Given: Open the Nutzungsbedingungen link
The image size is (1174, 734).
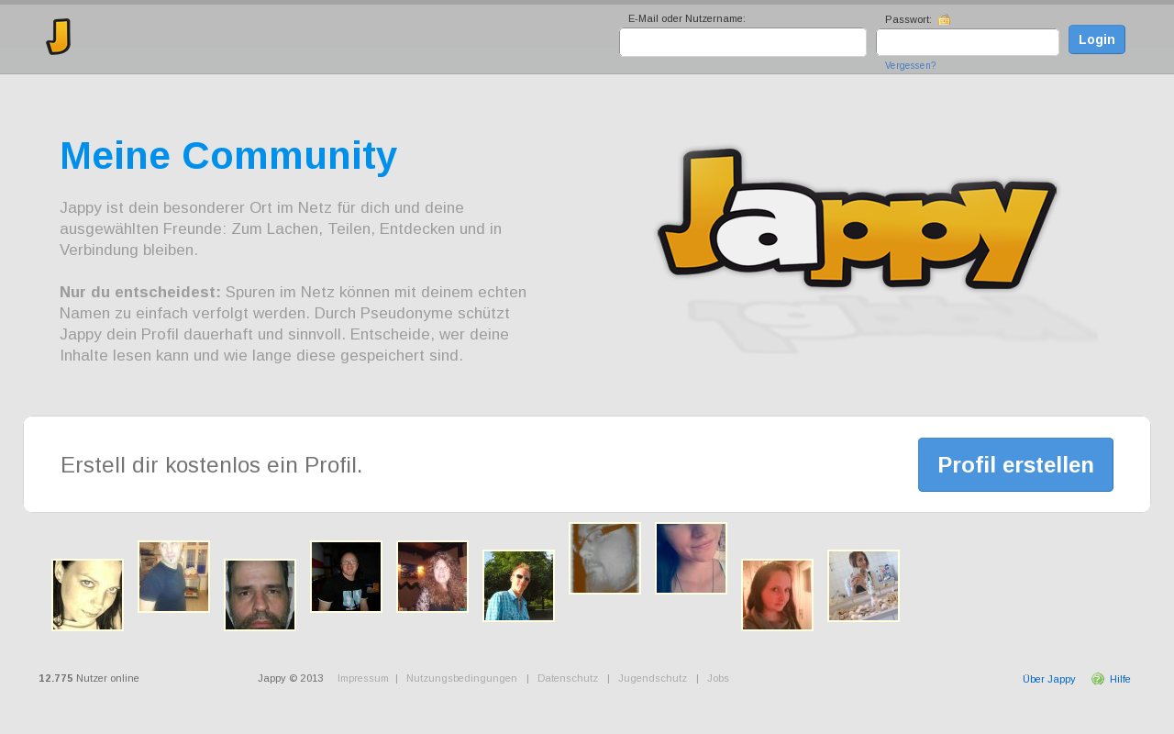Looking at the screenshot, I should click(x=461, y=679).
